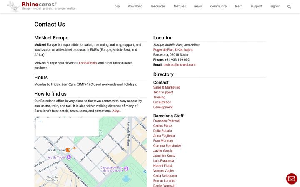
Task: Open the features menu
Action: [180, 6]
